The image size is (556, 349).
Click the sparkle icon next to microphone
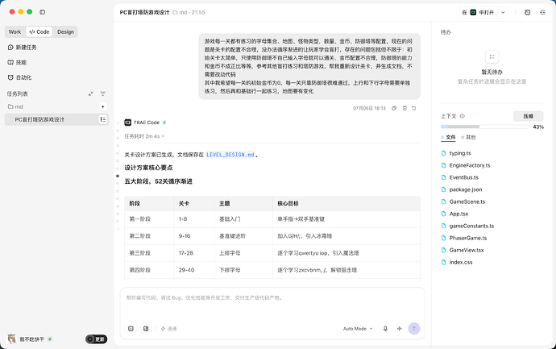[400, 328]
